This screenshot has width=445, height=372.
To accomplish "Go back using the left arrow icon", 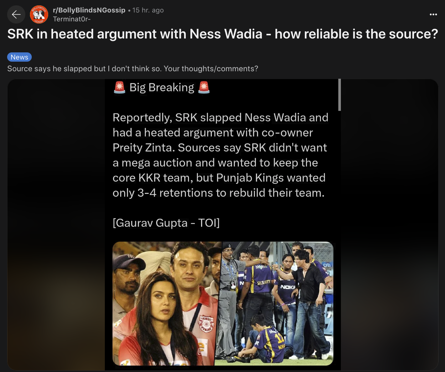I will (x=16, y=15).
